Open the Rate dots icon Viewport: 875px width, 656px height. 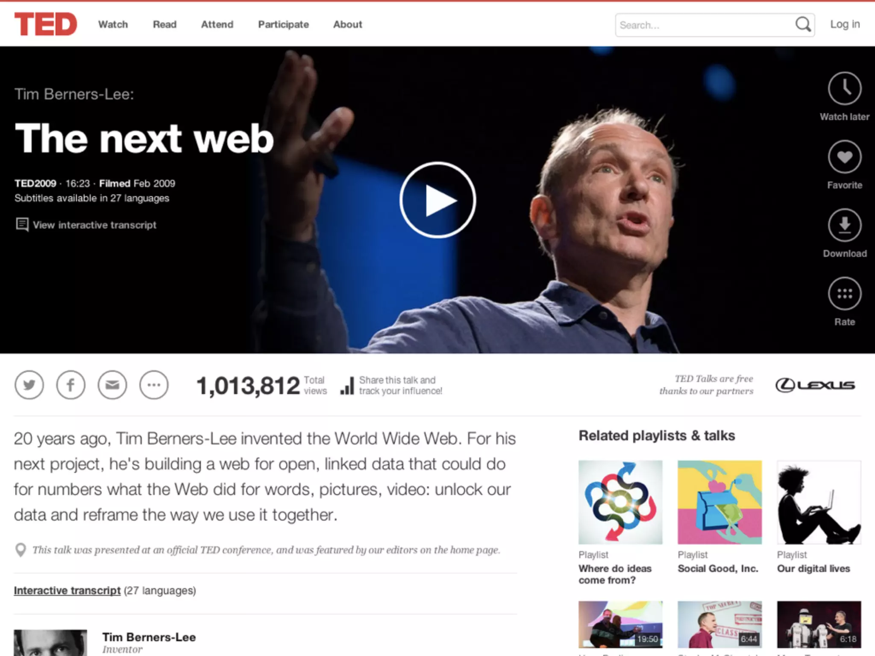tap(844, 293)
